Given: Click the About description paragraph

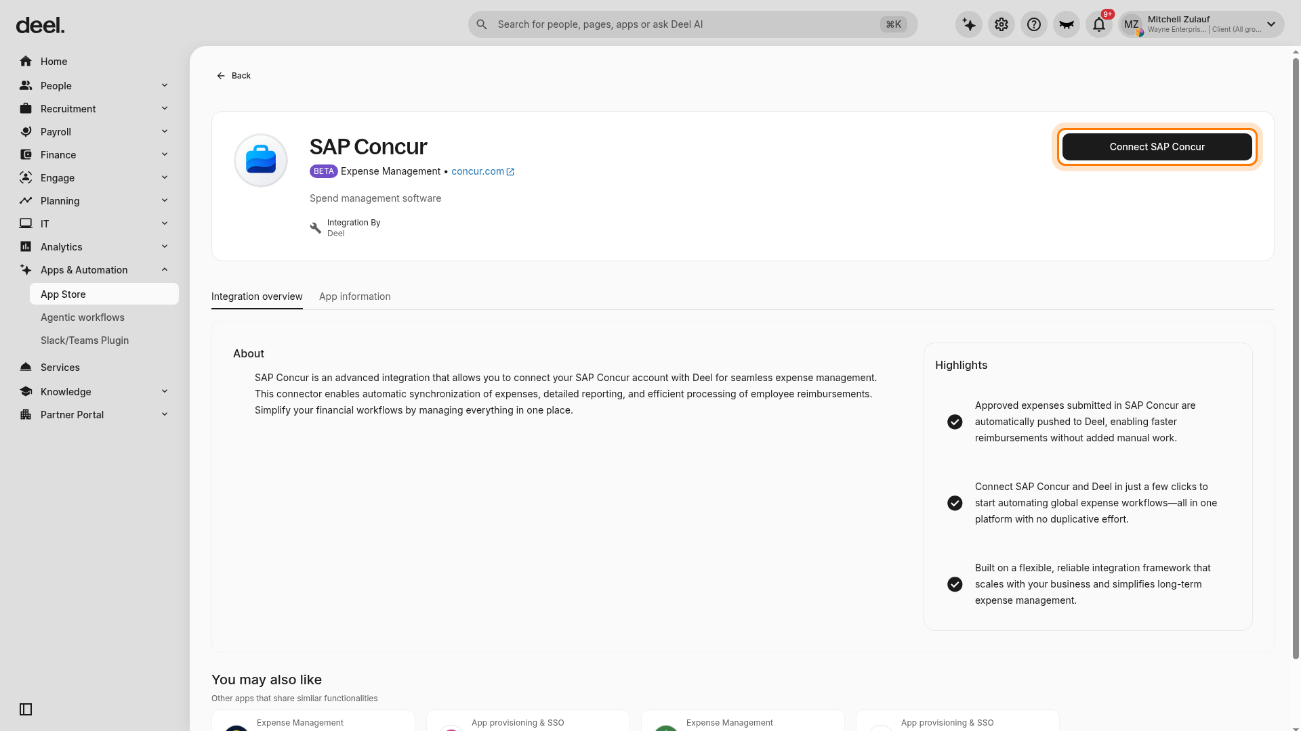Looking at the screenshot, I should (566, 394).
